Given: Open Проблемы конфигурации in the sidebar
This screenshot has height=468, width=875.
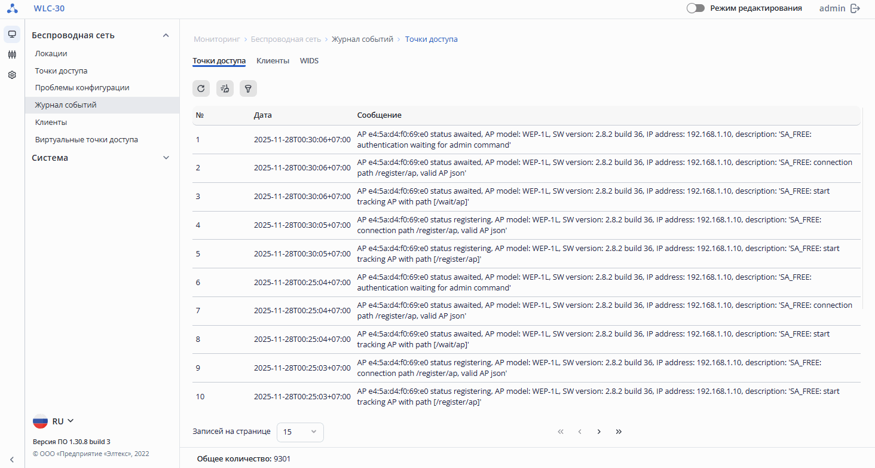Looking at the screenshot, I should tap(82, 88).
